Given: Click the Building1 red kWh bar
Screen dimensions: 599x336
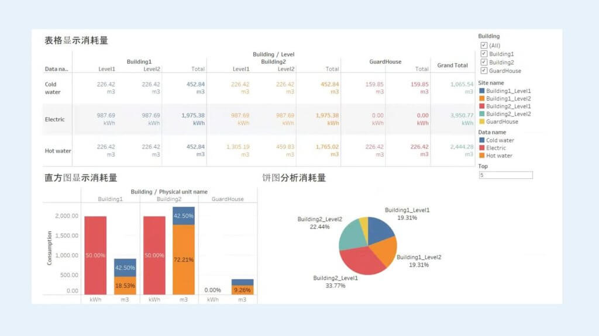Looking at the screenshot, I should tap(95, 255).
